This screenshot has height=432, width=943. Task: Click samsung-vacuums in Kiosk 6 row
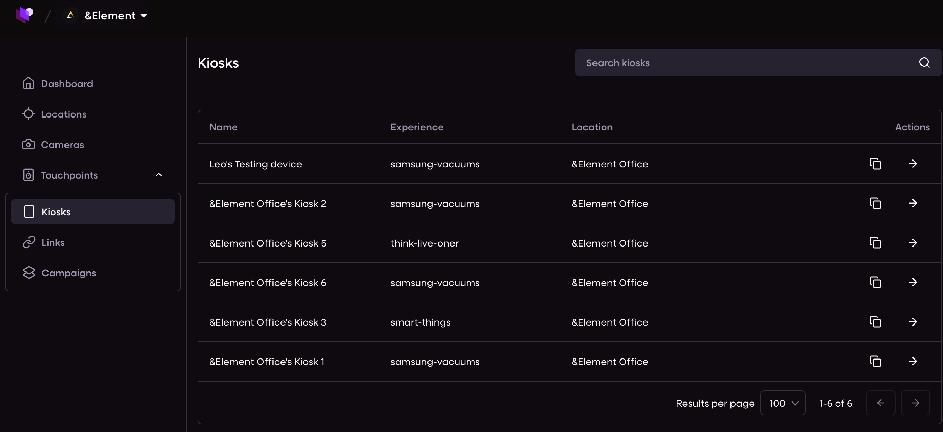tap(435, 283)
